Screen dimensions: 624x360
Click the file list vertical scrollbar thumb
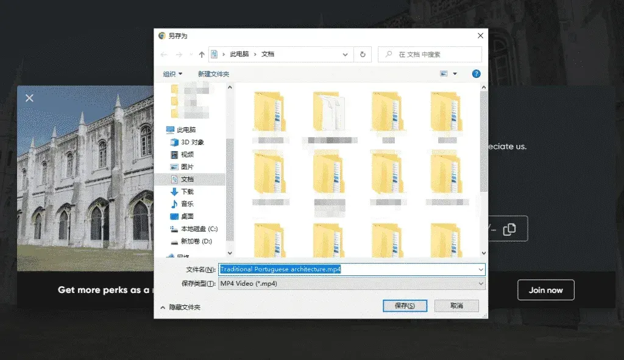483,141
